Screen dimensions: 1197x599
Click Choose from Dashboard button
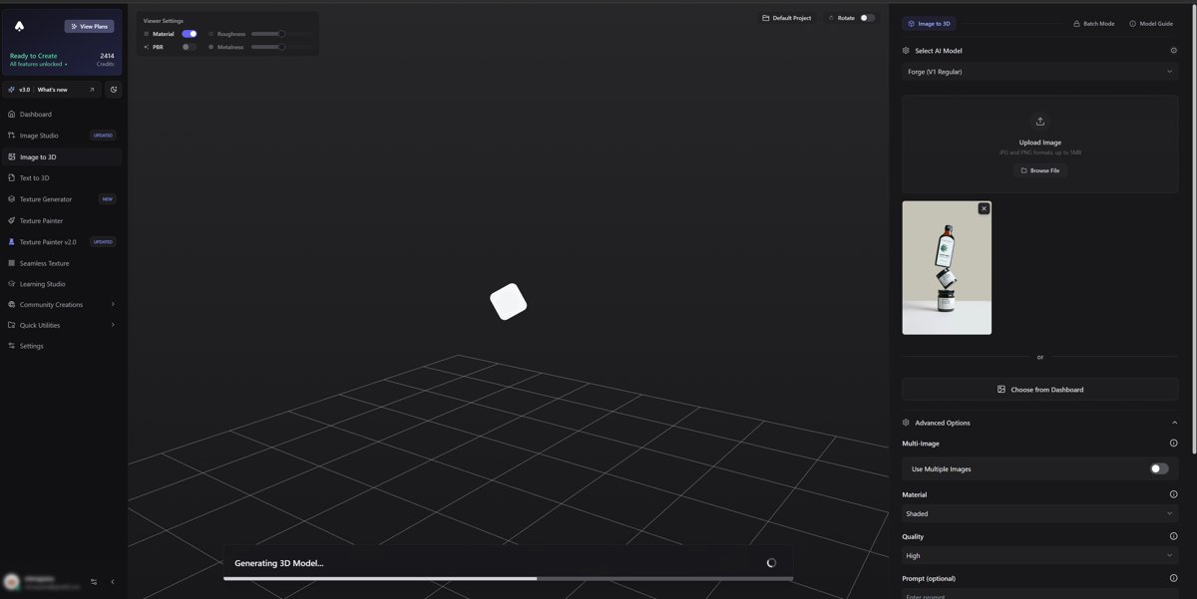[1039, 390]
